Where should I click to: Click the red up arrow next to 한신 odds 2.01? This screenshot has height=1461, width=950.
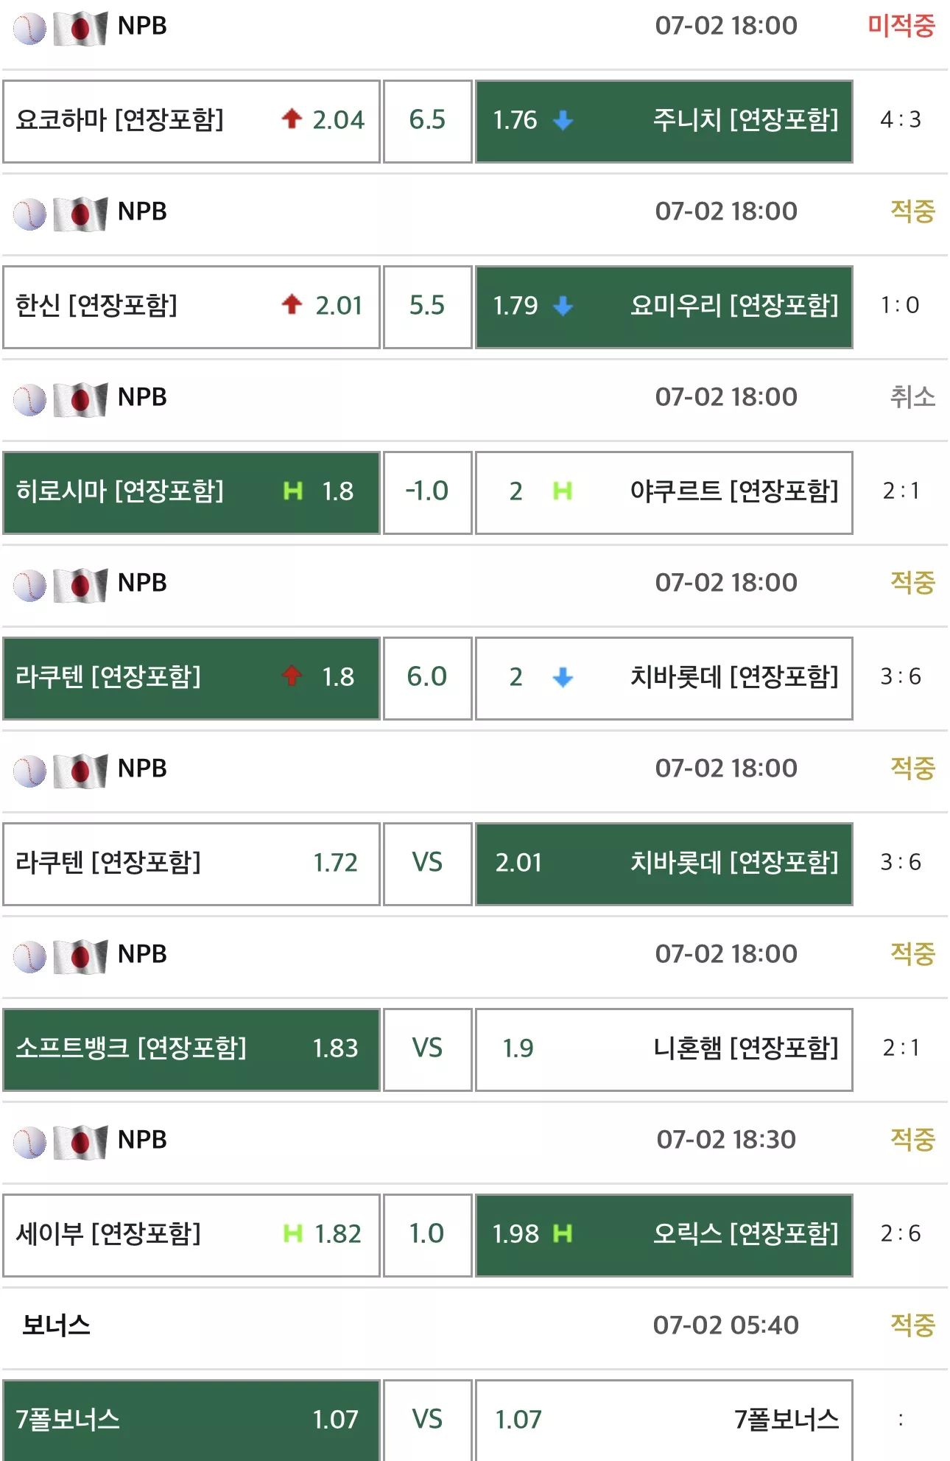[x=292, y=304]
